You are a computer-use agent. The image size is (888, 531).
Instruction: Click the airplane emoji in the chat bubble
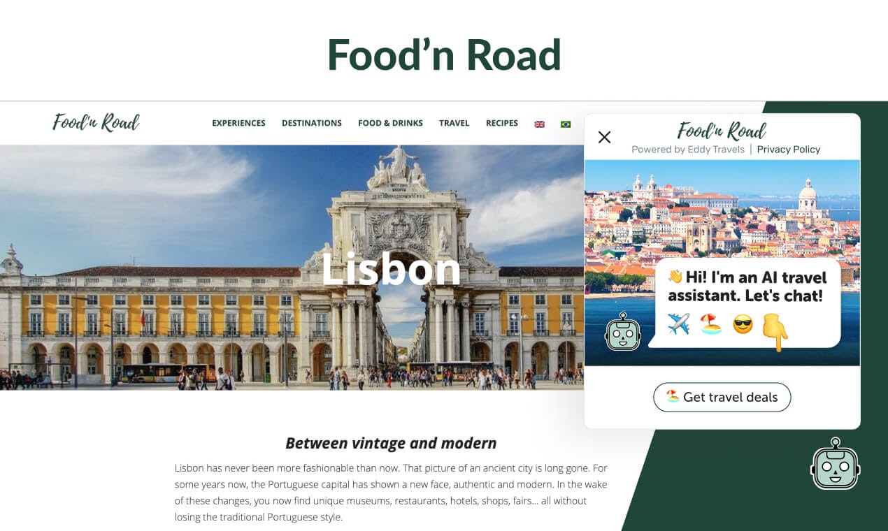point(678,323)
